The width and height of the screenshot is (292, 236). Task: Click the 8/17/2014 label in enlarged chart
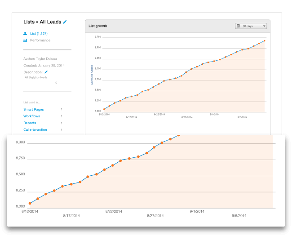(x=71, y=216)
